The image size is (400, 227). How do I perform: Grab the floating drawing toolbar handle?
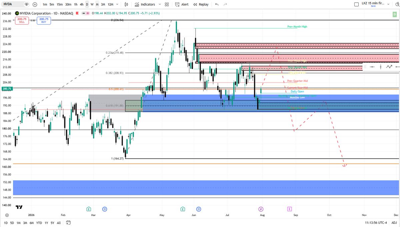365,67
